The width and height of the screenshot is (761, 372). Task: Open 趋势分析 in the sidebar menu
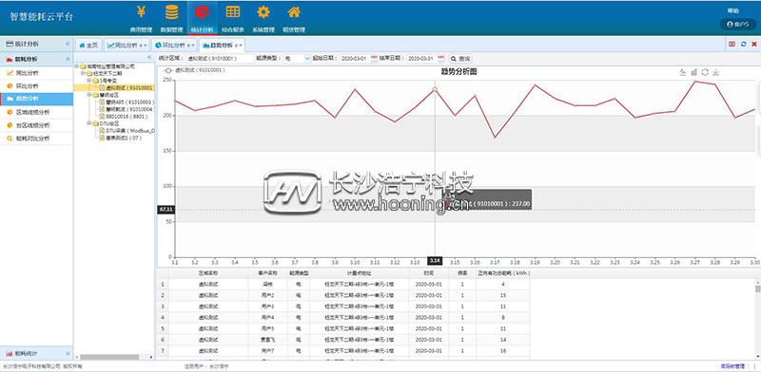click(36, 99)
